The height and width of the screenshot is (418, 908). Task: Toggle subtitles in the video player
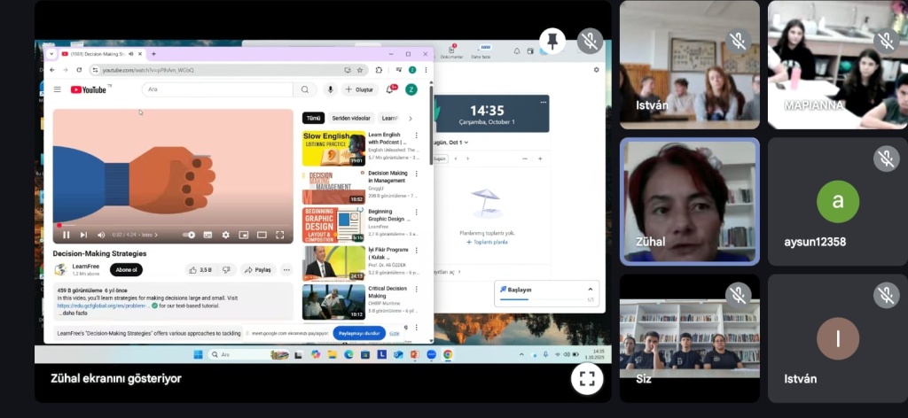tap(207, 235)
